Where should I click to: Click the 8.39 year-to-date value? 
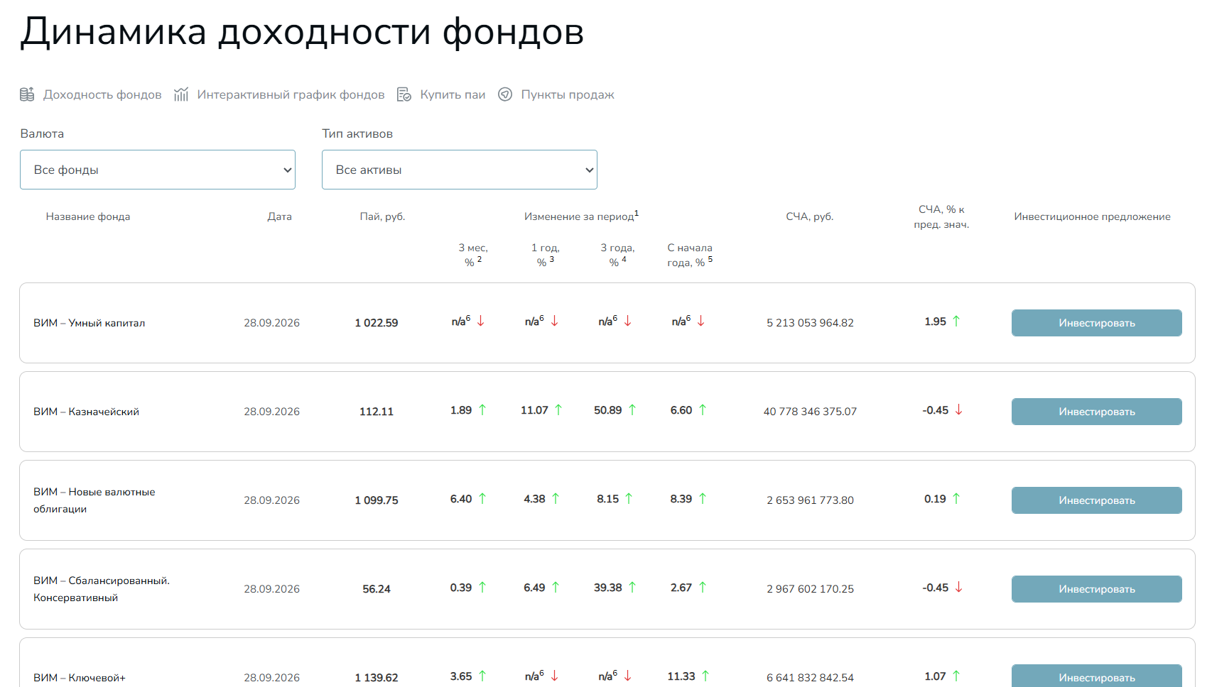[x=681, y=499]
